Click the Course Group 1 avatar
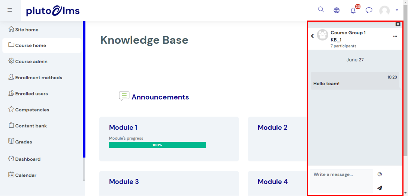 point(323,35)
